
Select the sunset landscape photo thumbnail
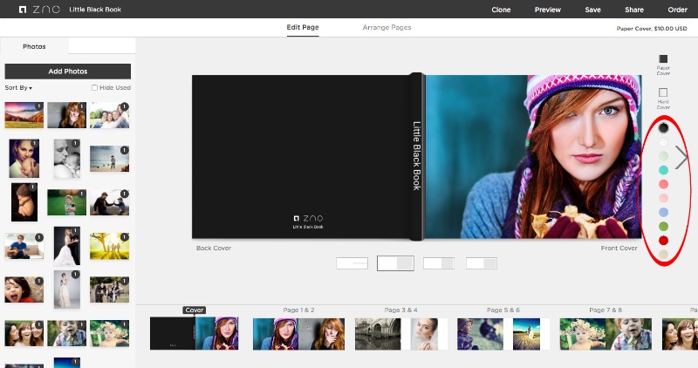point(24,115)
